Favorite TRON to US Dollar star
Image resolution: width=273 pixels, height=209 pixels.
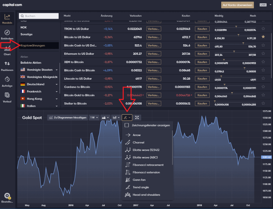pyautogui.click(x=263, y=29)
